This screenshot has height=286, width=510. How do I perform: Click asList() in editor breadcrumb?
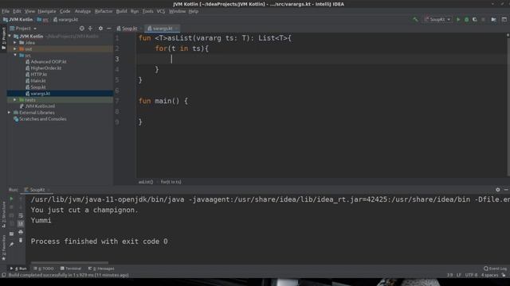(x=146, y=182)
